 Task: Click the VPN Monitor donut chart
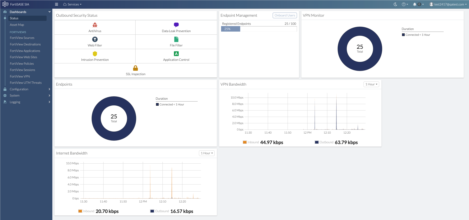click(x=360, y=49)
